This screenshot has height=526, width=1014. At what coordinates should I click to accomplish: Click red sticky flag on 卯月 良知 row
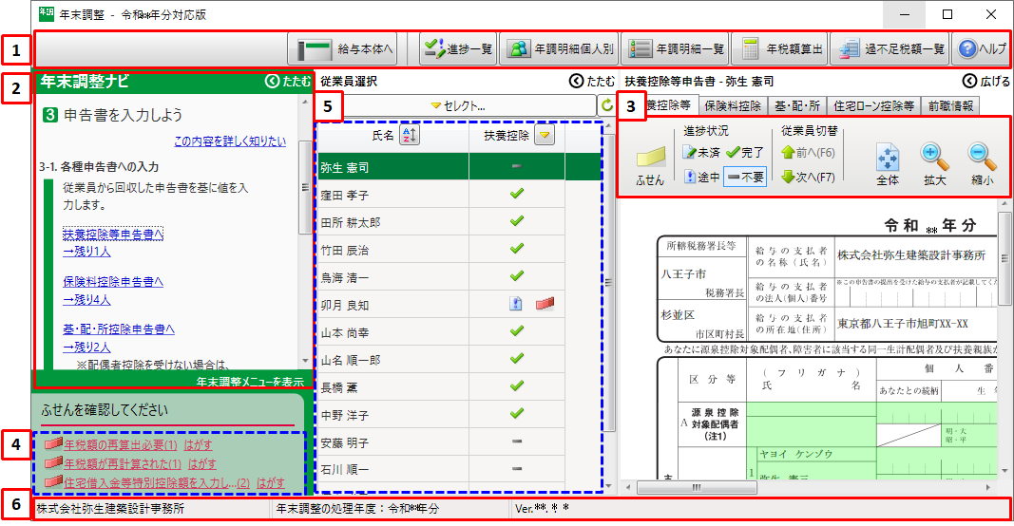pos(545,303)
